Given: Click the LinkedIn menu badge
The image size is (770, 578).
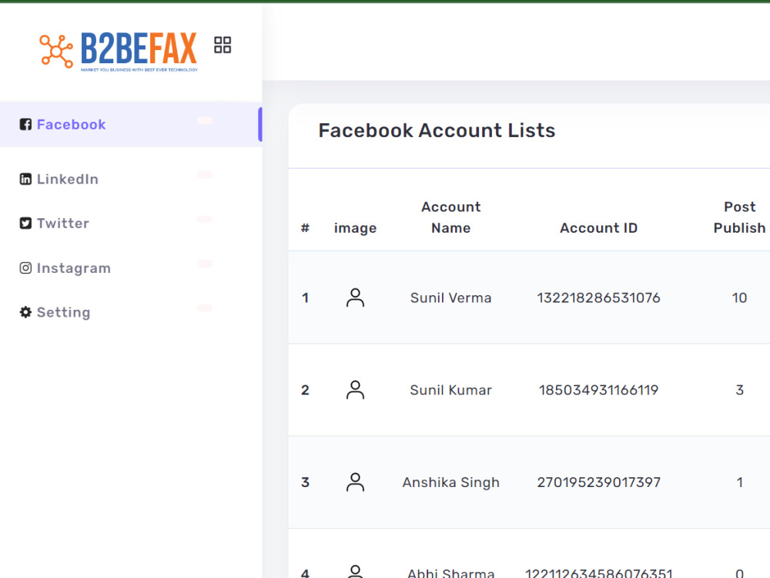Looking at the screenshot, I should (x=205, y=174).
